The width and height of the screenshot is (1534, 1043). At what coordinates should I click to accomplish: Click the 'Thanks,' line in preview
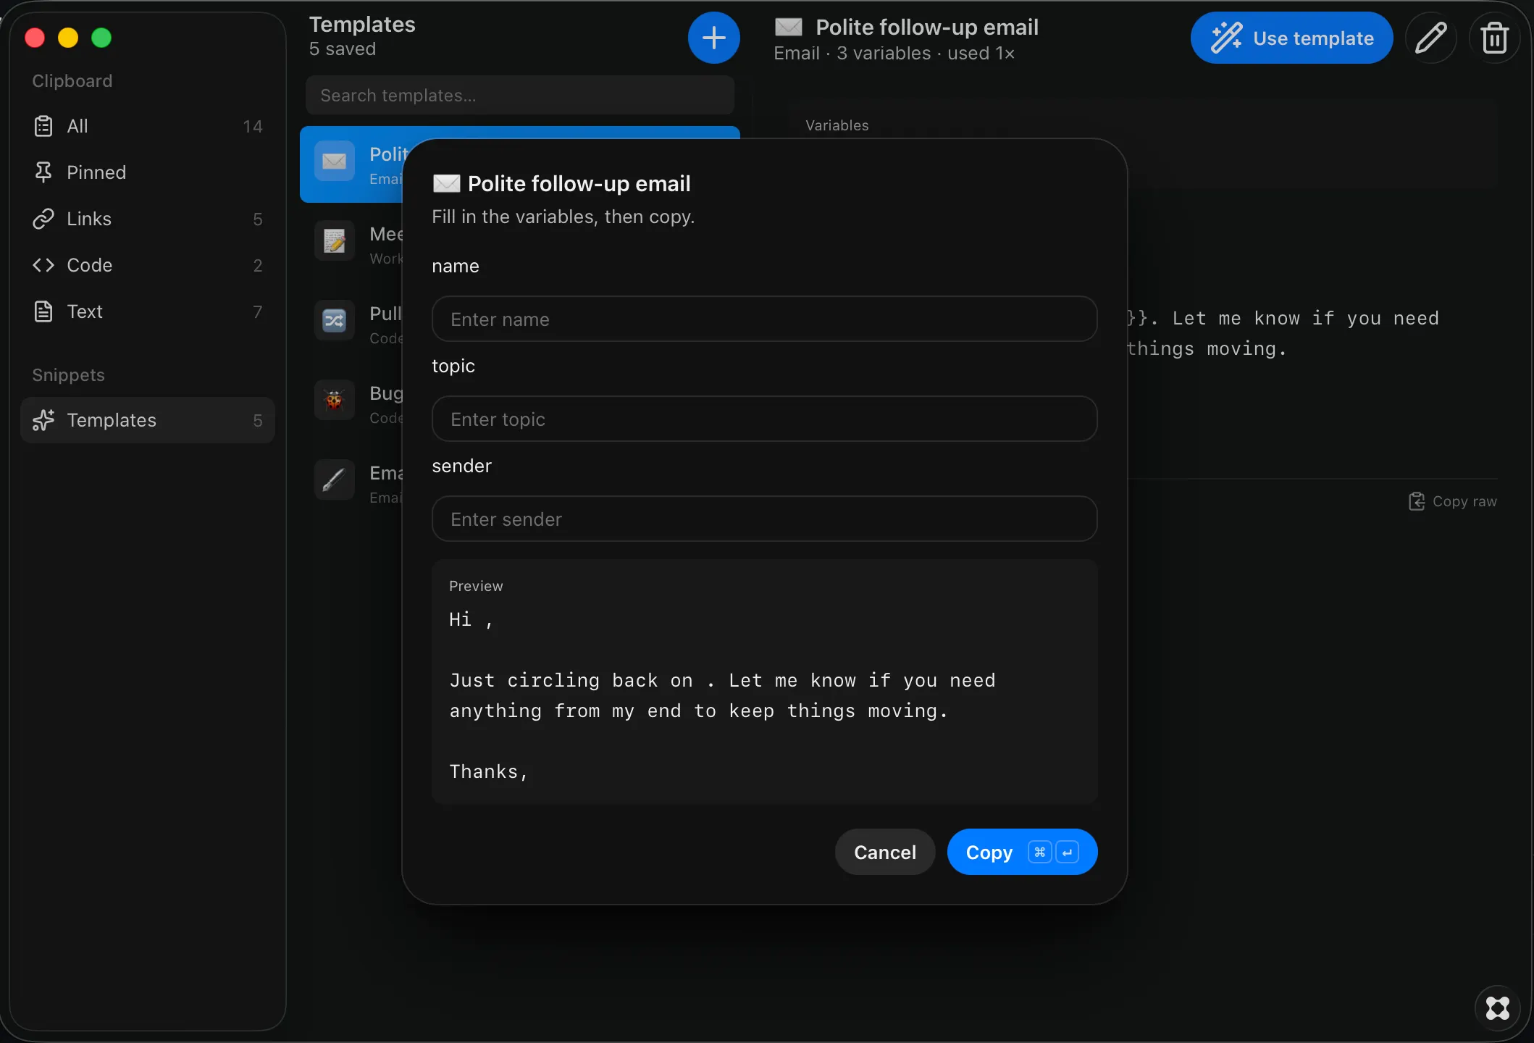coord(489,771)
